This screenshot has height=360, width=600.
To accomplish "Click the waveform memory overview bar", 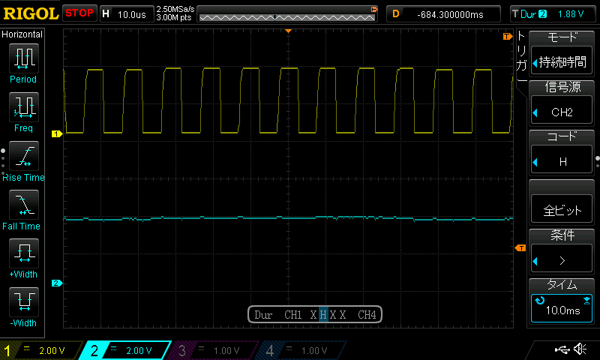I will [x=287, y=14].
